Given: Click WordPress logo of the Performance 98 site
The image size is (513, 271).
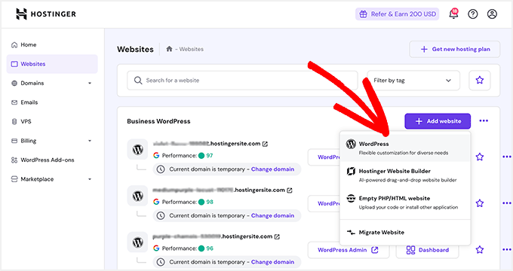Looking at the screenshot, I should (138, 196).
